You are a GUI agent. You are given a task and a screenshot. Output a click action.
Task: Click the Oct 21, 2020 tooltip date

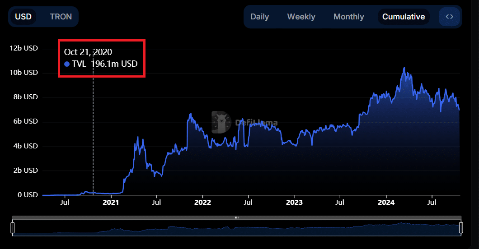tap(88, 52)
